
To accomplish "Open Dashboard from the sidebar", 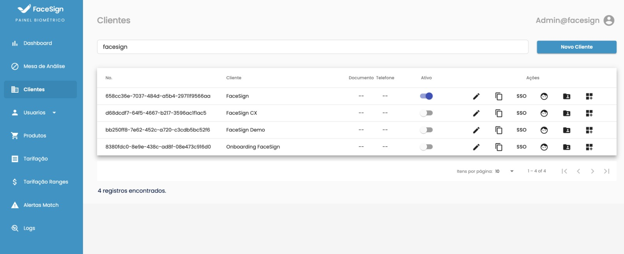I will pos(37,43).
